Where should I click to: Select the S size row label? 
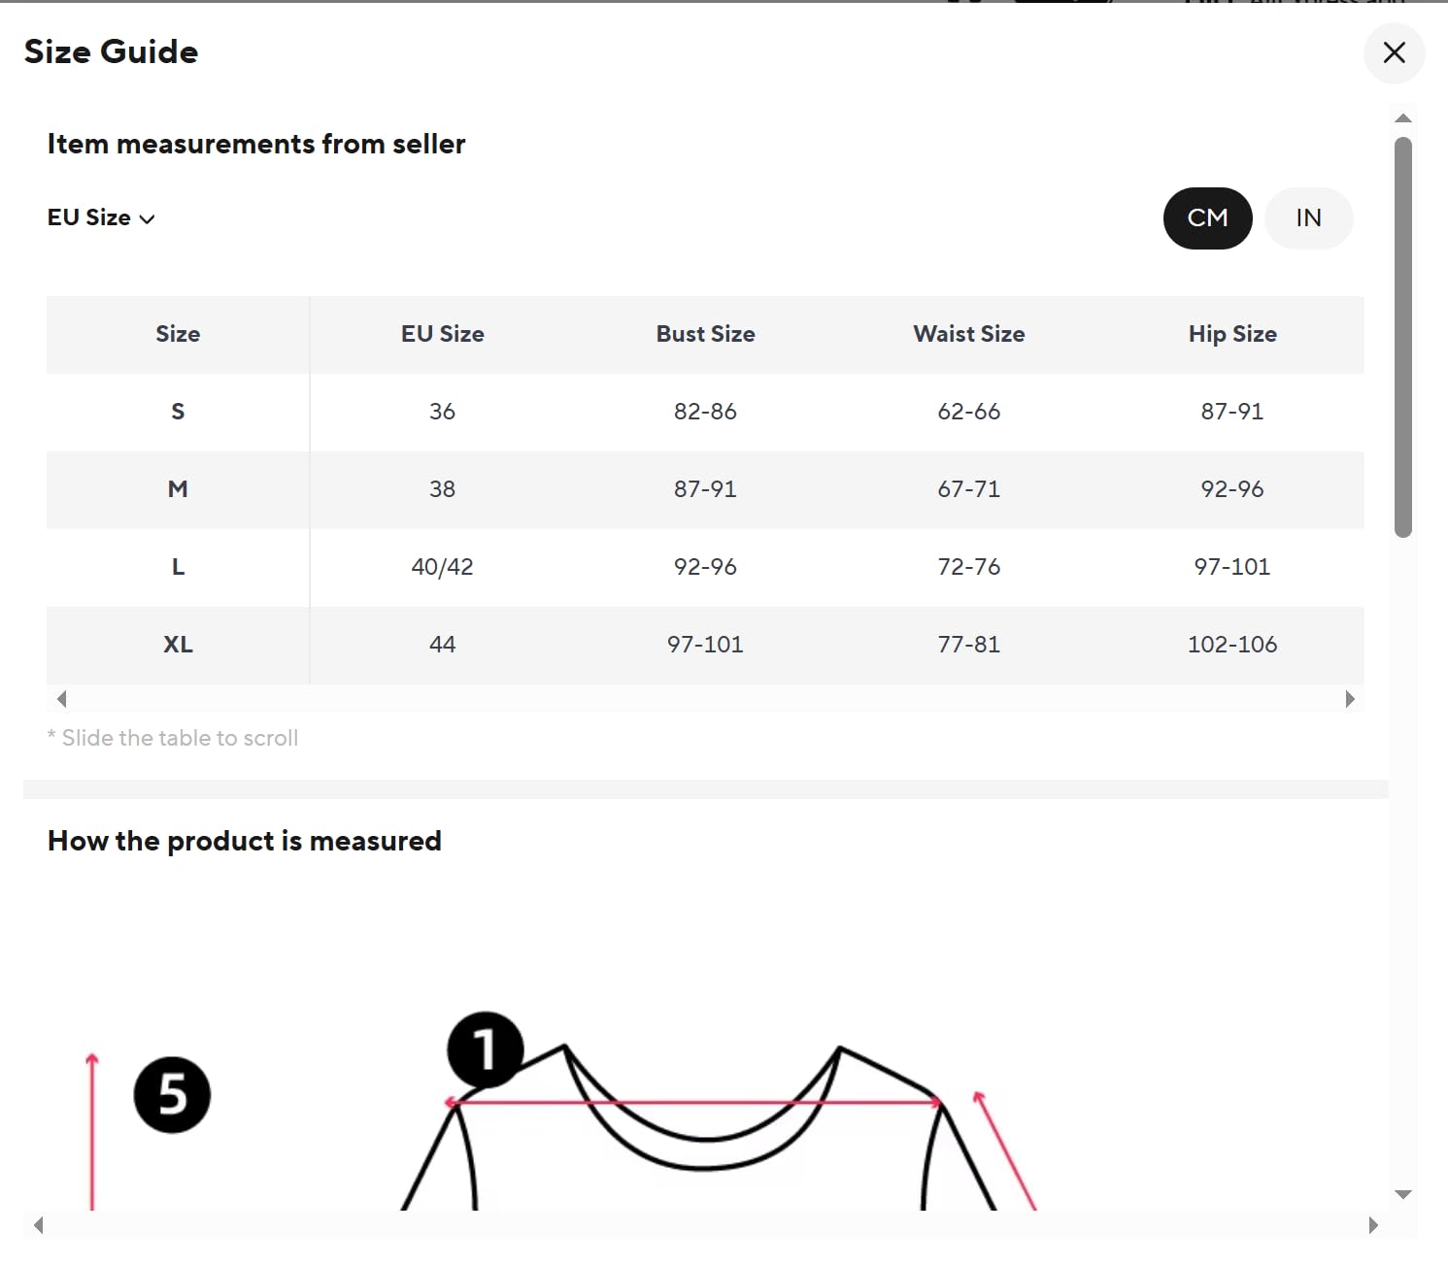178,412
